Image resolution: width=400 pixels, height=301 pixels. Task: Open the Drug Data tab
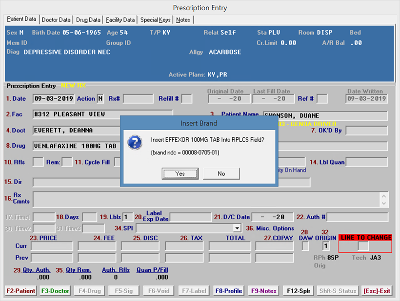[x=88, y=20]
